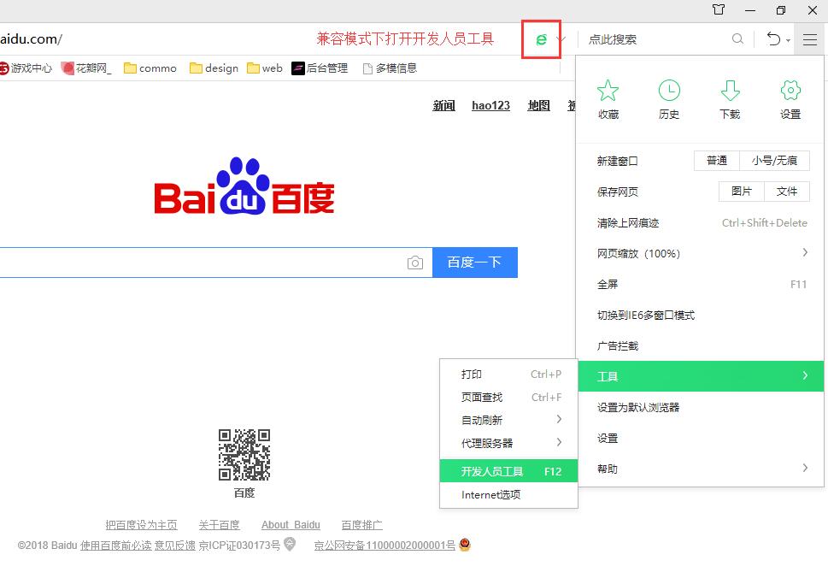The image size is (828, 584).
Task: Open 历史 history clock icon
Action: [669, 99]
